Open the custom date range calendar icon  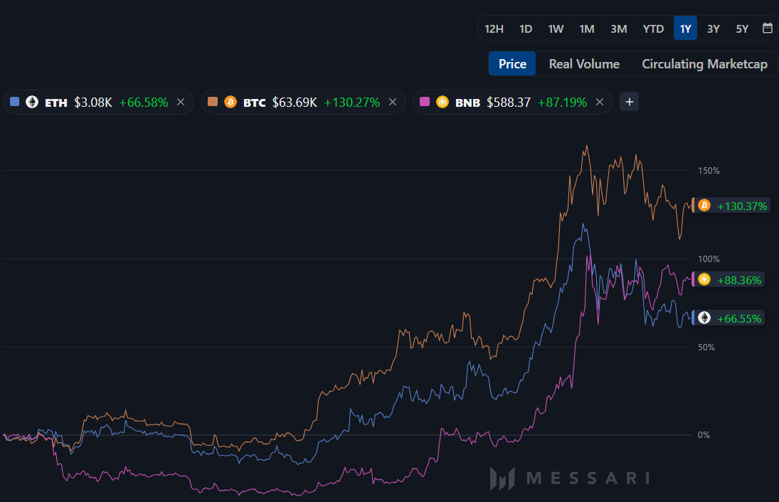767,28
